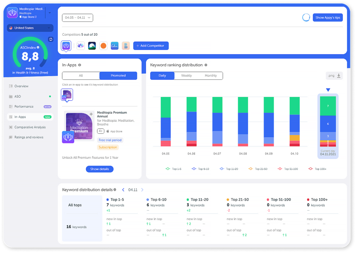Click the Subscription tag

click(108, 147)
